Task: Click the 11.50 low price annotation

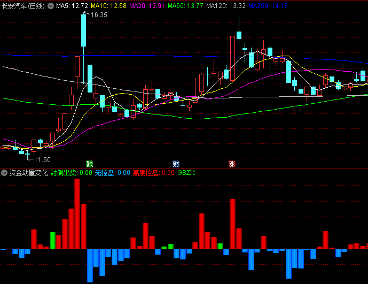Action: (42, 160)
